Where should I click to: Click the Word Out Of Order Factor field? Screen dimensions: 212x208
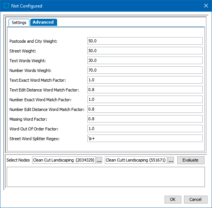(x=145, y=129)
